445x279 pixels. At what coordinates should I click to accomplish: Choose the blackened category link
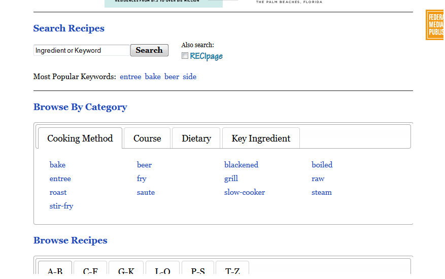241,165
